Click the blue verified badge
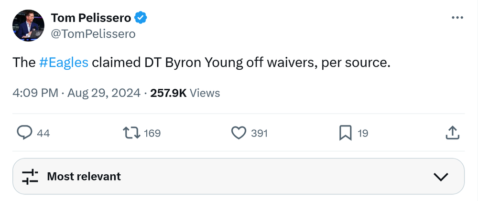Viewport: 478px width, 201px height. coord(141,18)
